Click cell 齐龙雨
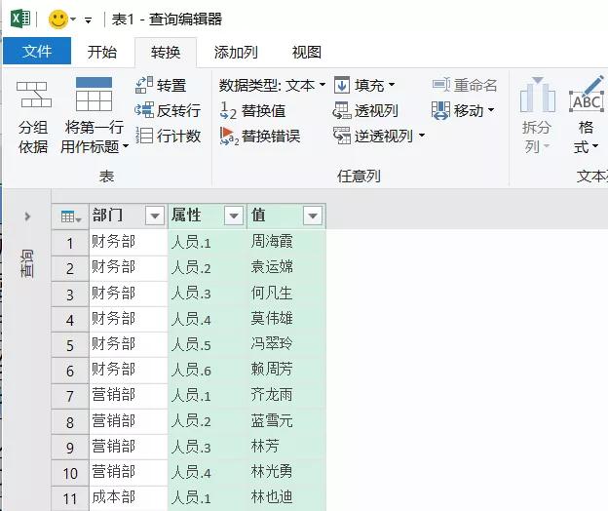The height and width of the screenshot is (511, 608). [285, 395]
